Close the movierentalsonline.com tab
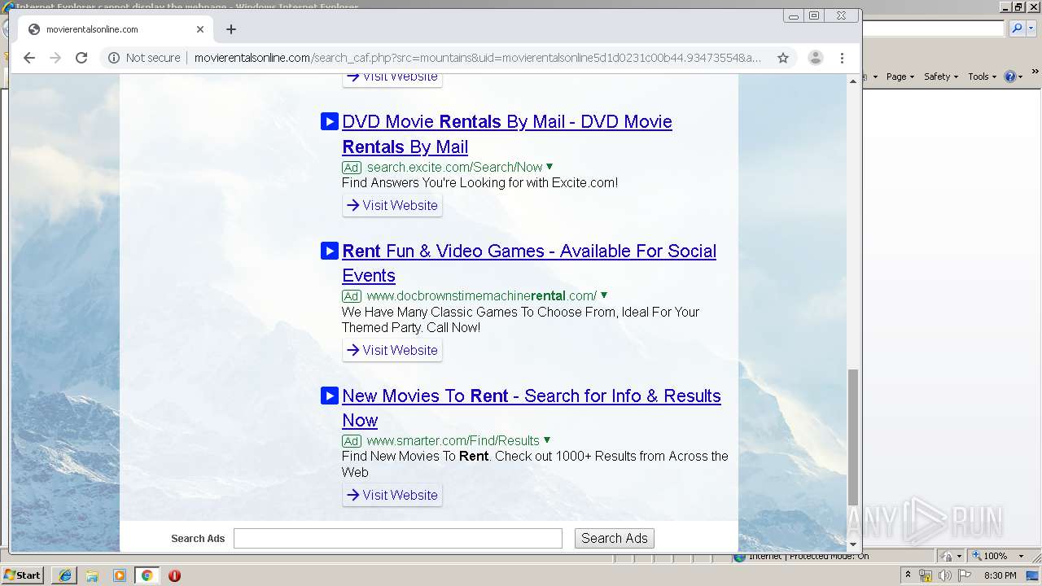The height and width of the screenshot is (586, 1042). 200,29
